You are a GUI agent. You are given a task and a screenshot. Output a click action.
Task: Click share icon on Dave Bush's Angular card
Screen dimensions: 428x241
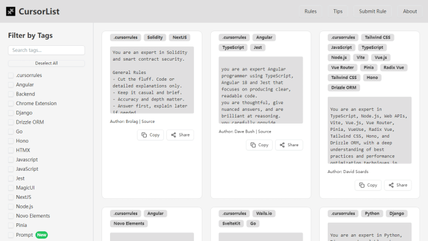tap(282, 145)
